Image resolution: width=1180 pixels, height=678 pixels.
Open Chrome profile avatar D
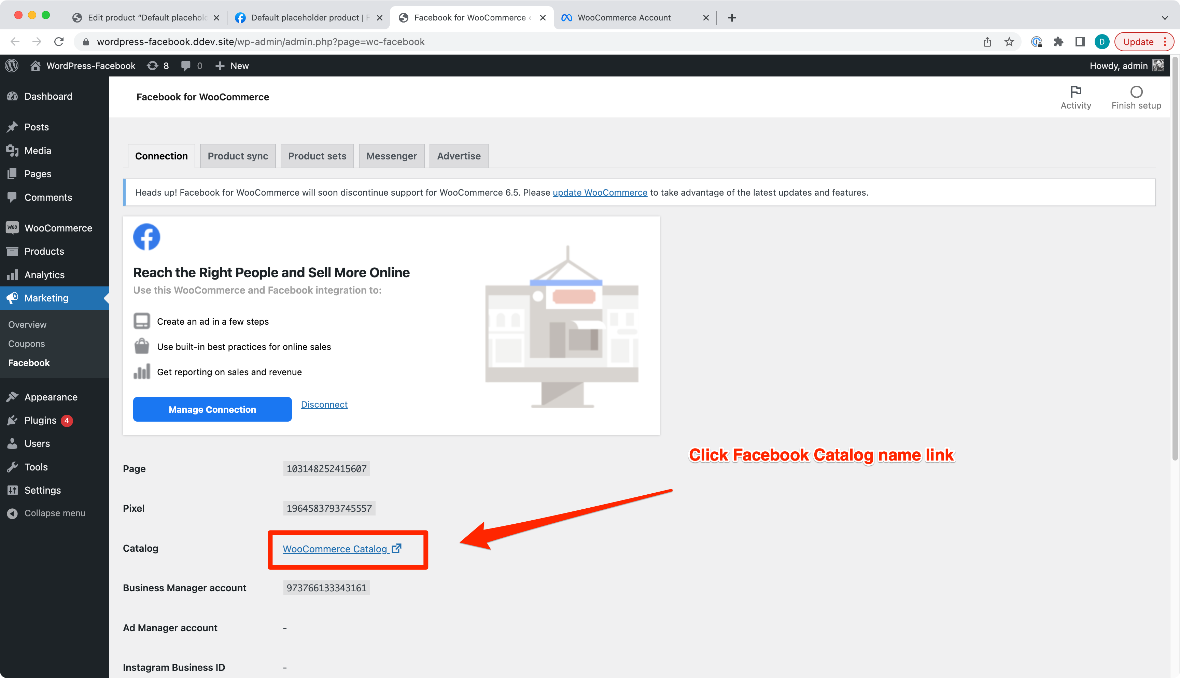1102,42
